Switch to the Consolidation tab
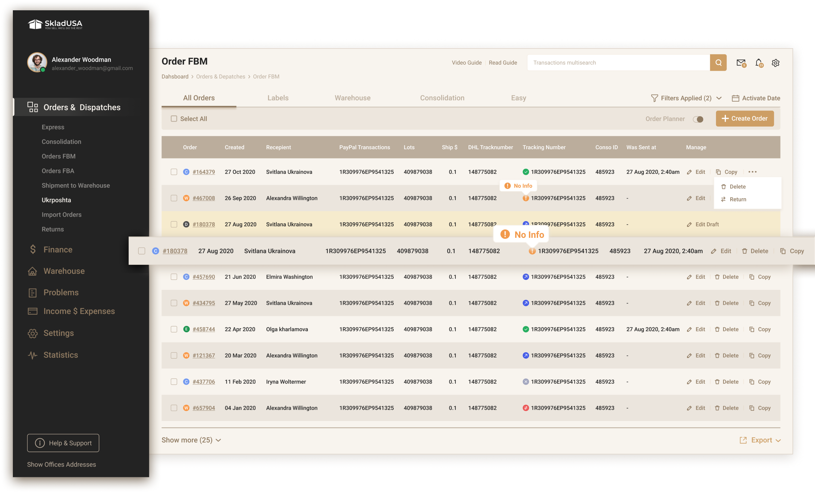 (x=442, y=98)
